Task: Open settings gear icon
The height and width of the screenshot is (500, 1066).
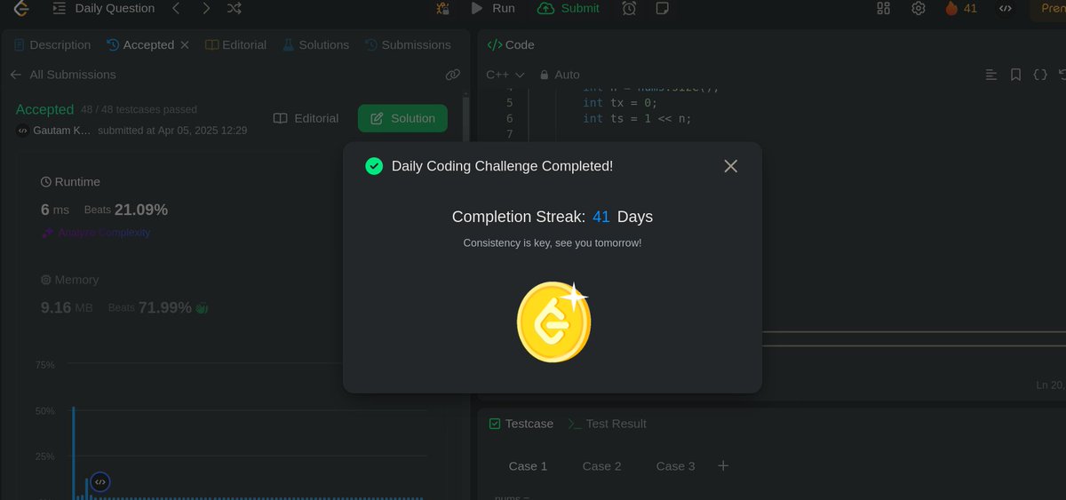Action: click(919, 8)
